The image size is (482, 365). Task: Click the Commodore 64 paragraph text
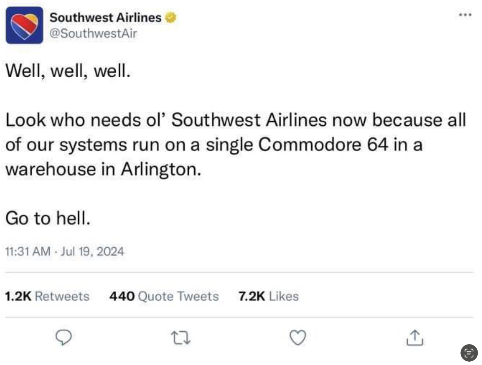click(x=235, y=145)
